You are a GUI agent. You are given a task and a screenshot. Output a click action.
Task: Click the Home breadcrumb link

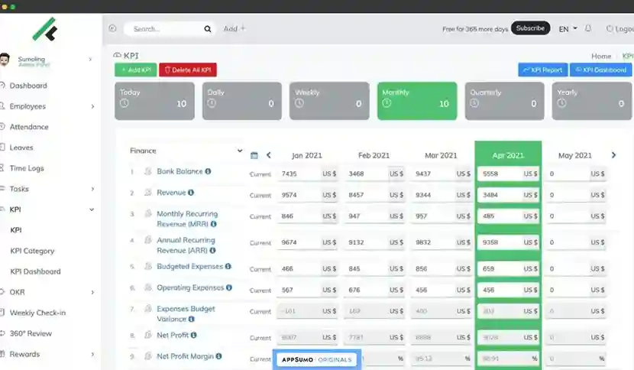[601, 56]
